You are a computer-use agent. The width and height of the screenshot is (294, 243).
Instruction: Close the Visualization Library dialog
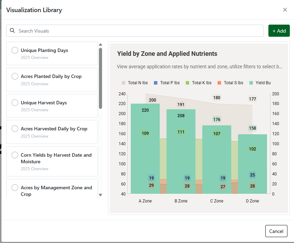pyautogui.click(x=285, y=10)
